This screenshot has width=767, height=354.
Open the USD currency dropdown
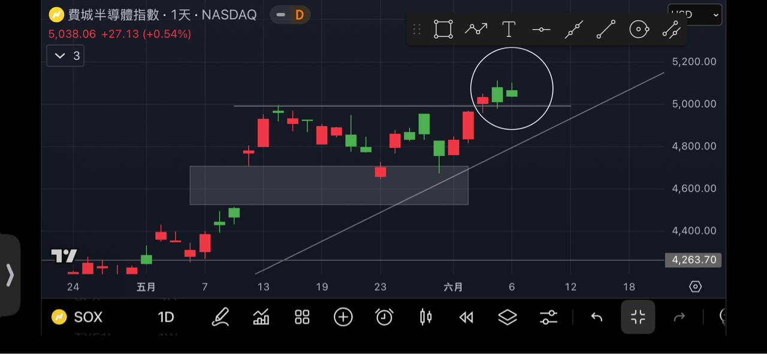(695, 14)
